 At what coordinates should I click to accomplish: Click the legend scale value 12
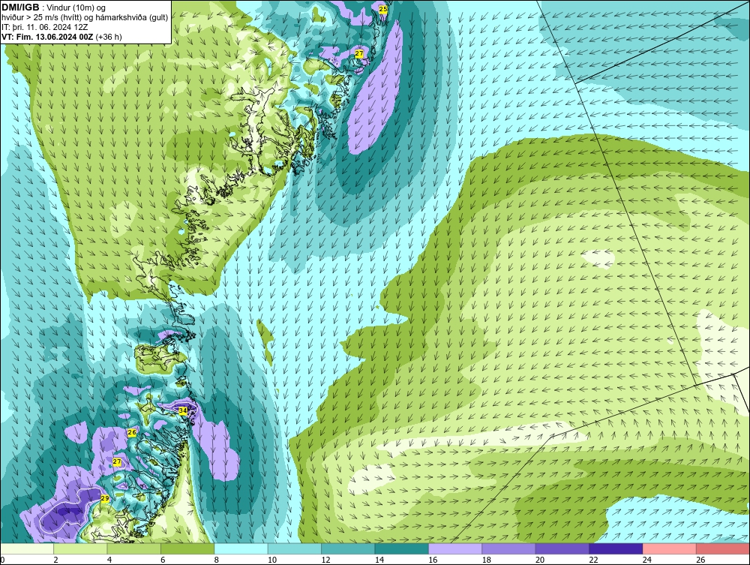(325, 560)
